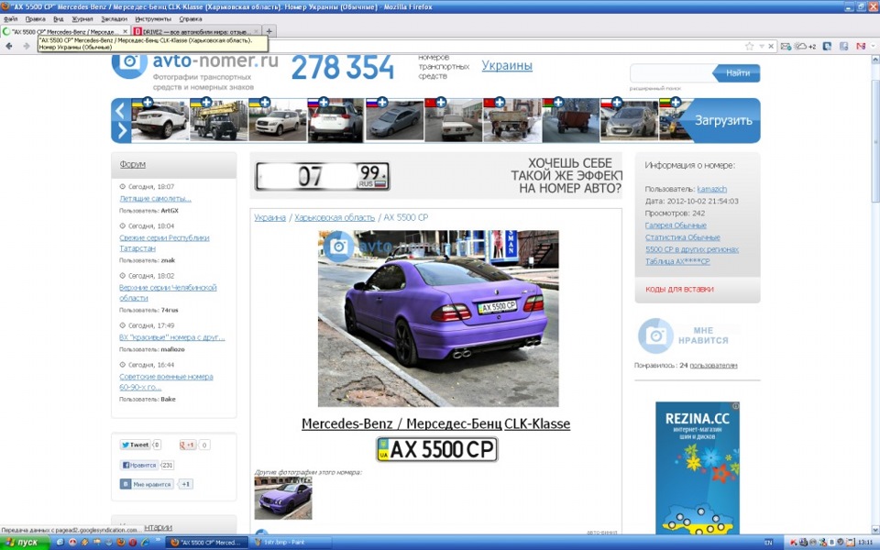This screenshot has height=550, width=880.
Task: Open the Правка menu
Action: 35,18
